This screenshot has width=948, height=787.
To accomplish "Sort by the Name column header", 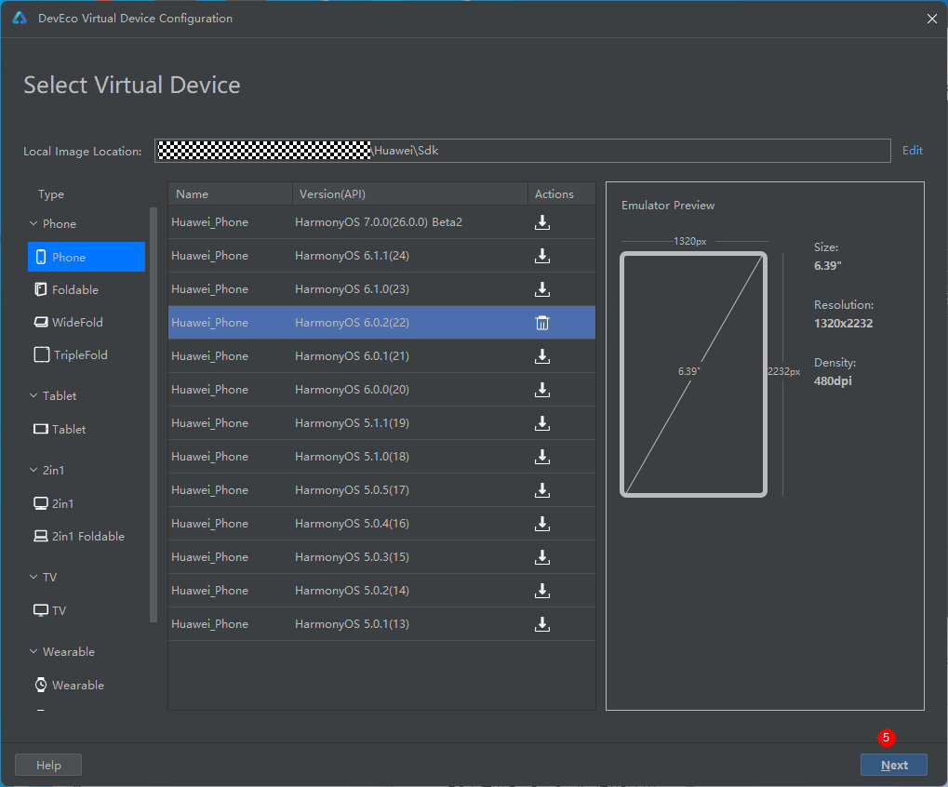I will click(230, 194).
